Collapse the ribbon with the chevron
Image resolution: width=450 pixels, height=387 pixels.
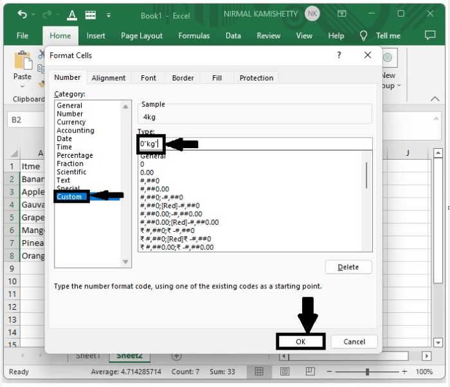point(435,99)
